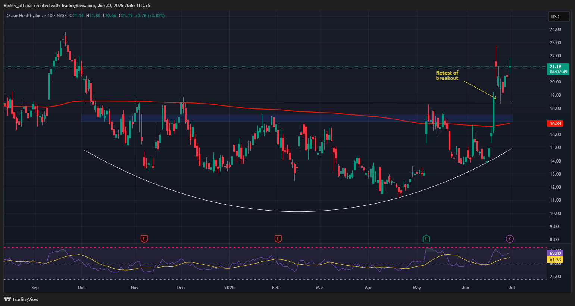Click the yellow 61.33 RSI average label
Screen dimensions: 575x306
click(555, 259)
